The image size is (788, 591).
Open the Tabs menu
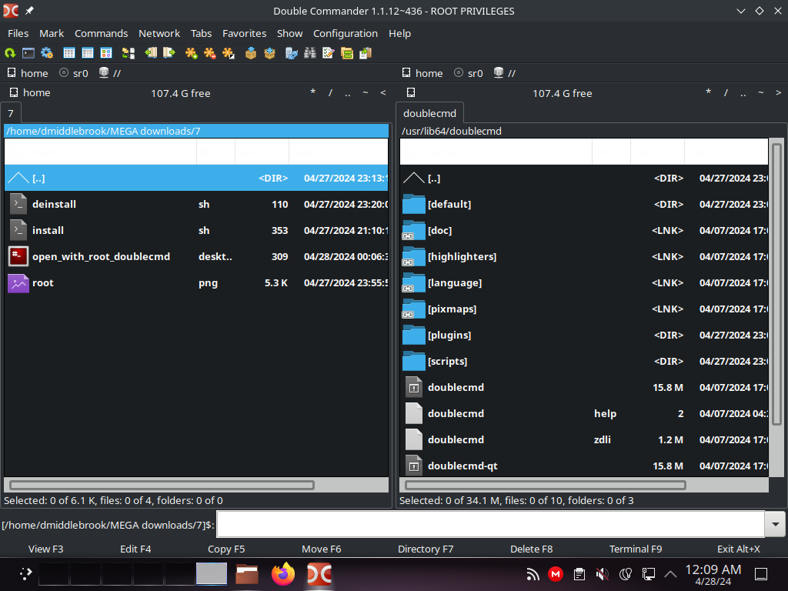(201, 33)
